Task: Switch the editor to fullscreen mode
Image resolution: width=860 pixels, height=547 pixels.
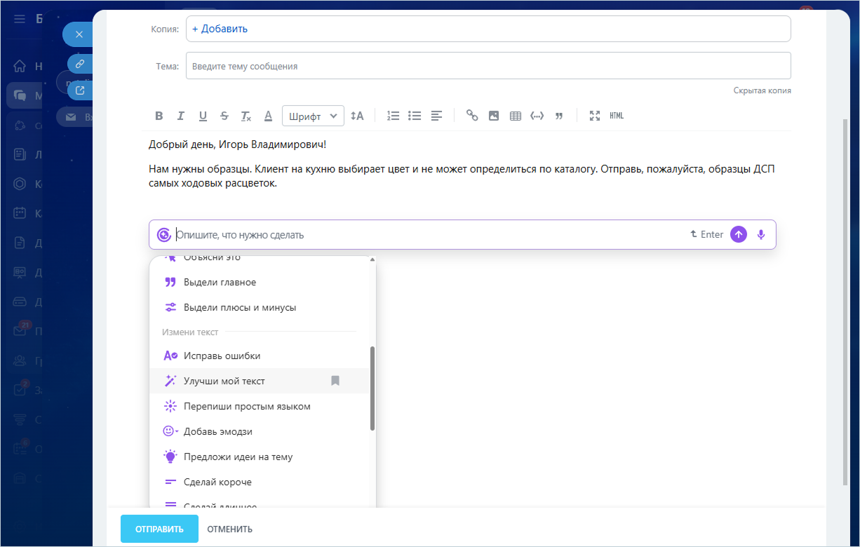Action: click(x=595, y=116)
